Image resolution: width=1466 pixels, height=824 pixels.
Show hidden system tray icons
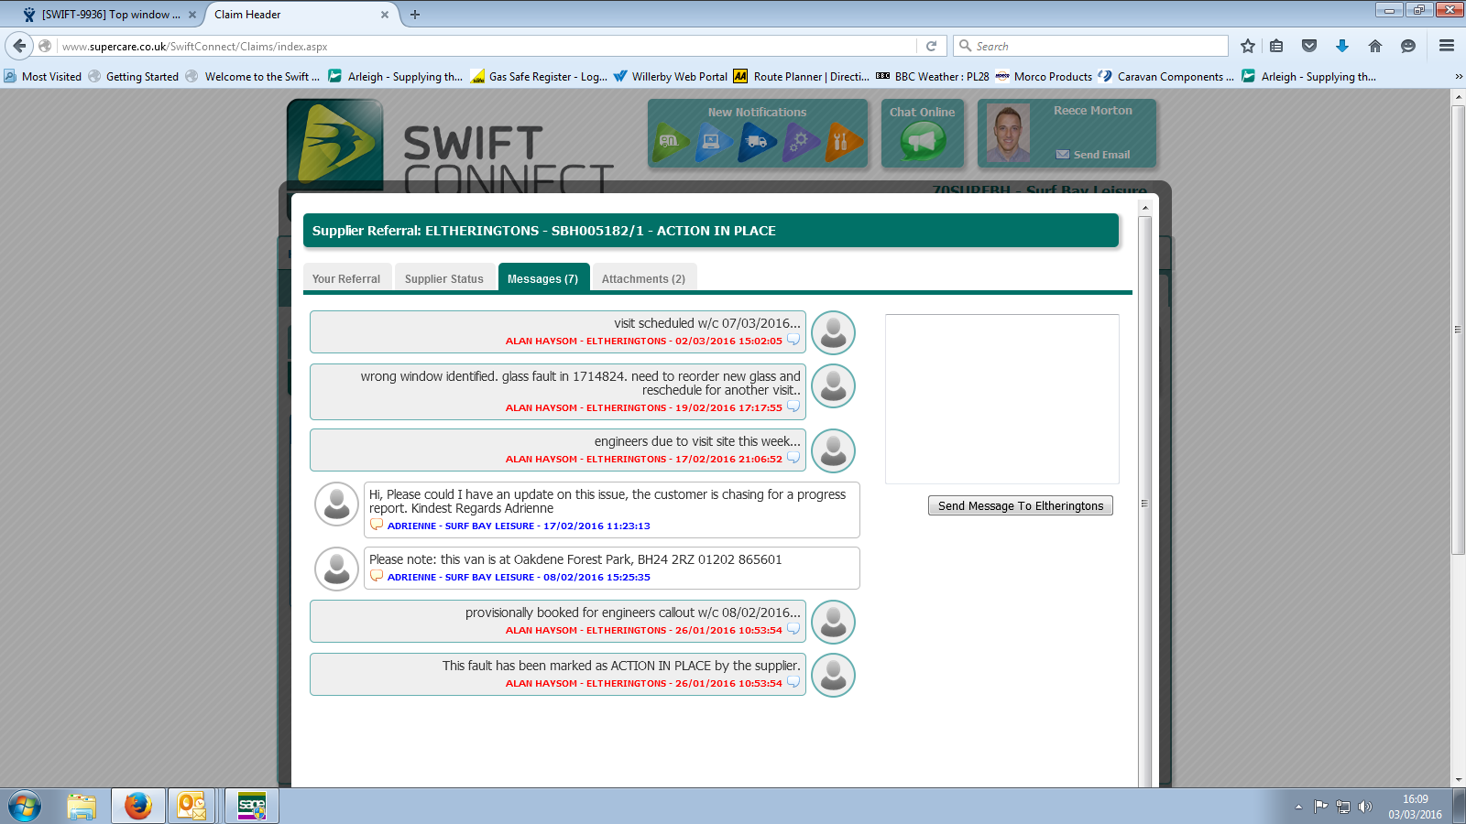click(x=1298, y=807)
